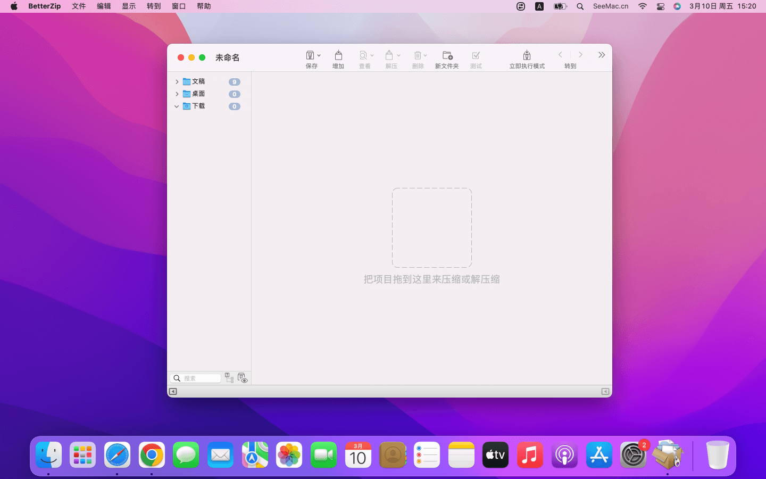Click the New Folder (新文件夹) icon
766x479 pixels.
[x=447, y=56]
